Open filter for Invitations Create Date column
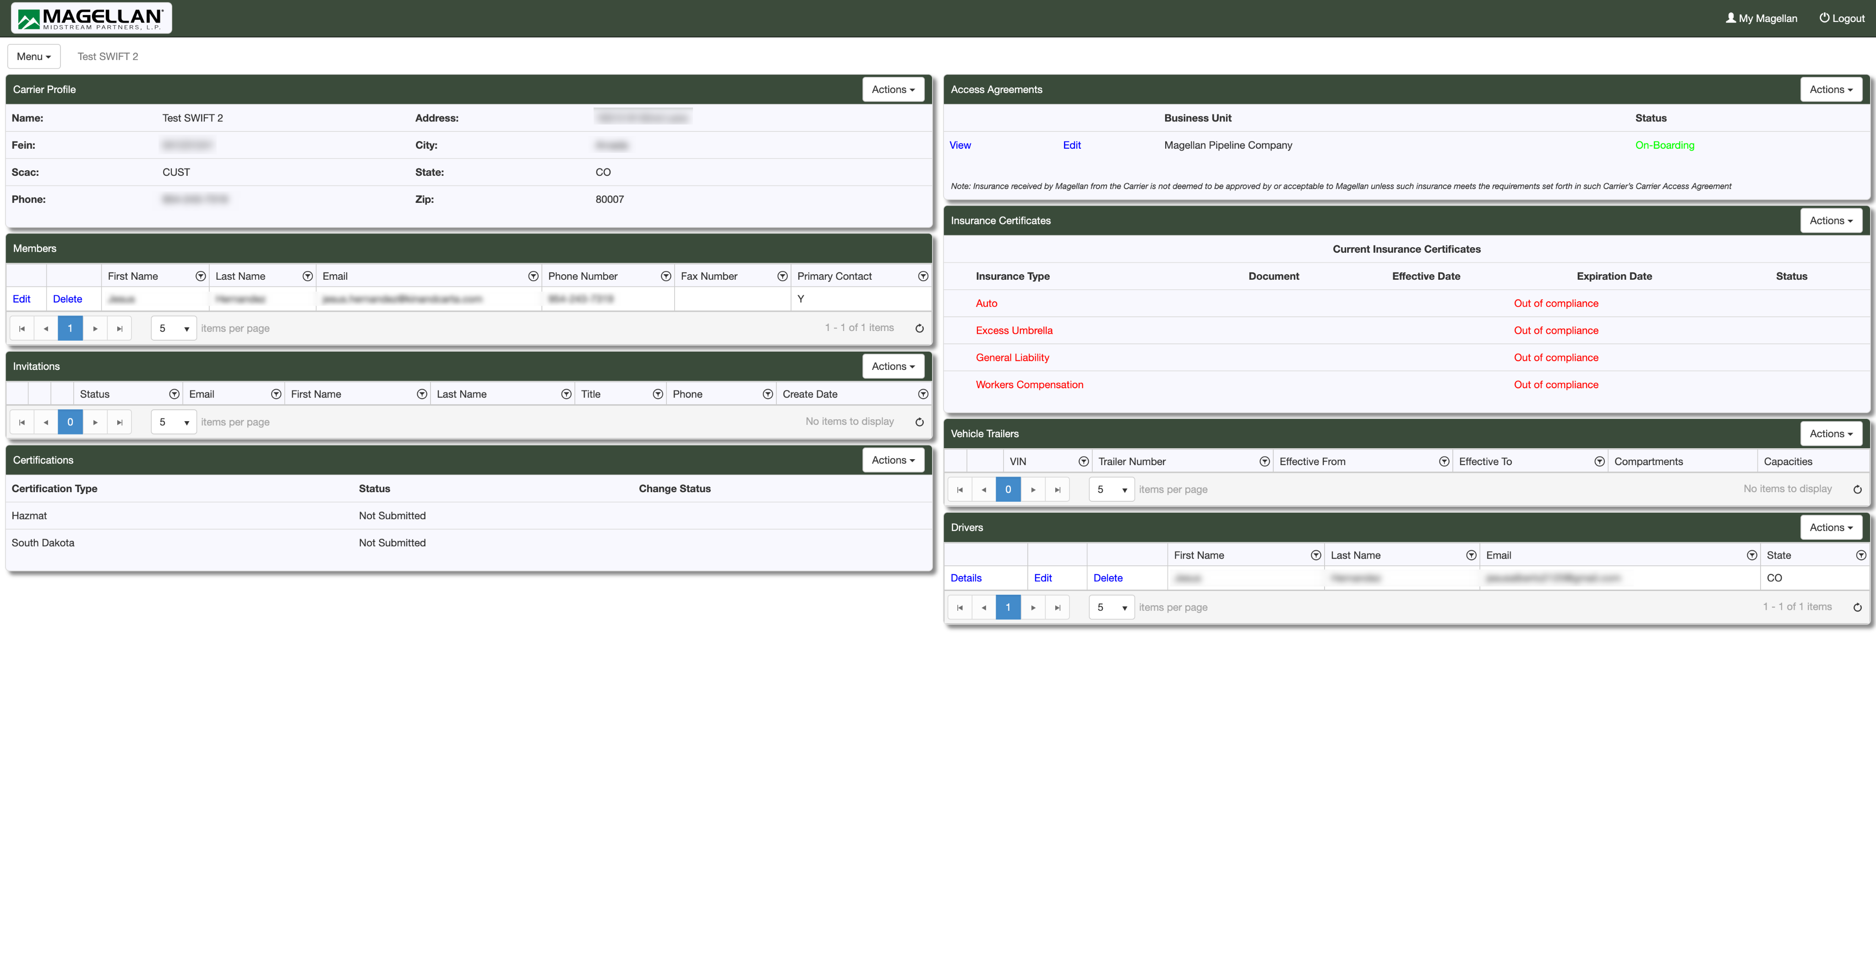The height and width of the screenshot is (955, 1876). tap(923, 395)
